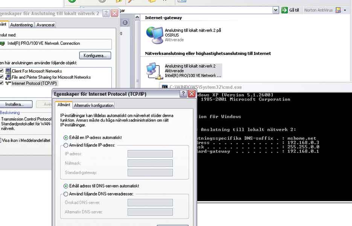Toggle Internet Protocol (TCP/IP) checkbox

(x=2, y=83)
